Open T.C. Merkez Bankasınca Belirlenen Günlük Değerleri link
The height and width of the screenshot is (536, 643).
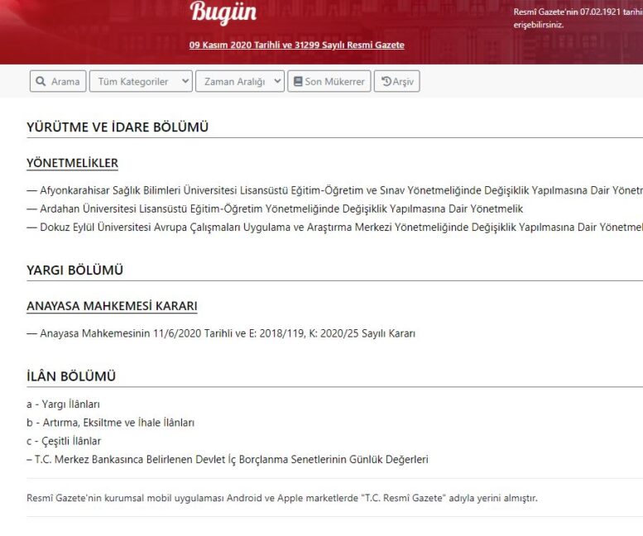[x=228, y=460]
